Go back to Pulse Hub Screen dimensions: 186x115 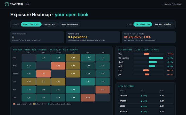coord(172,4)
